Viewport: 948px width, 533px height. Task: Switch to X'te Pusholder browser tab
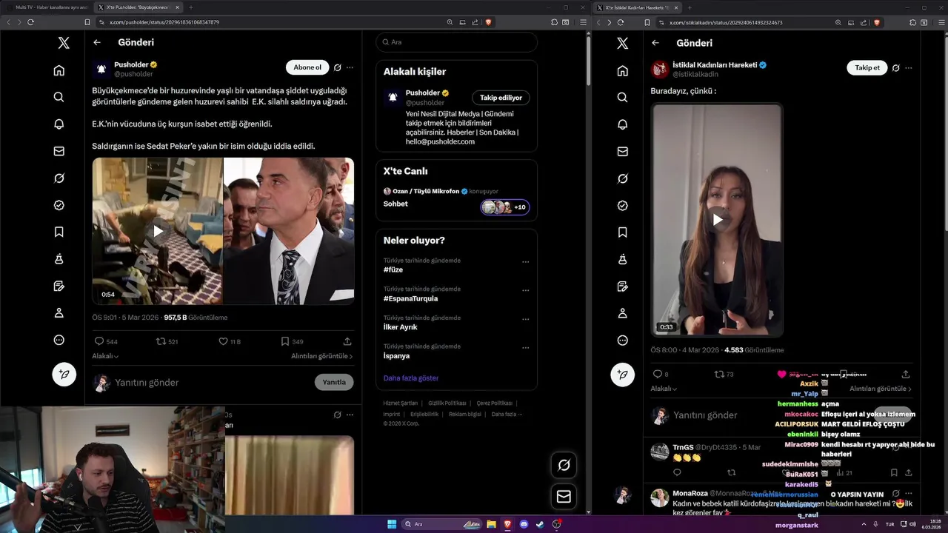pyautogui.click(x=138, y=7)
